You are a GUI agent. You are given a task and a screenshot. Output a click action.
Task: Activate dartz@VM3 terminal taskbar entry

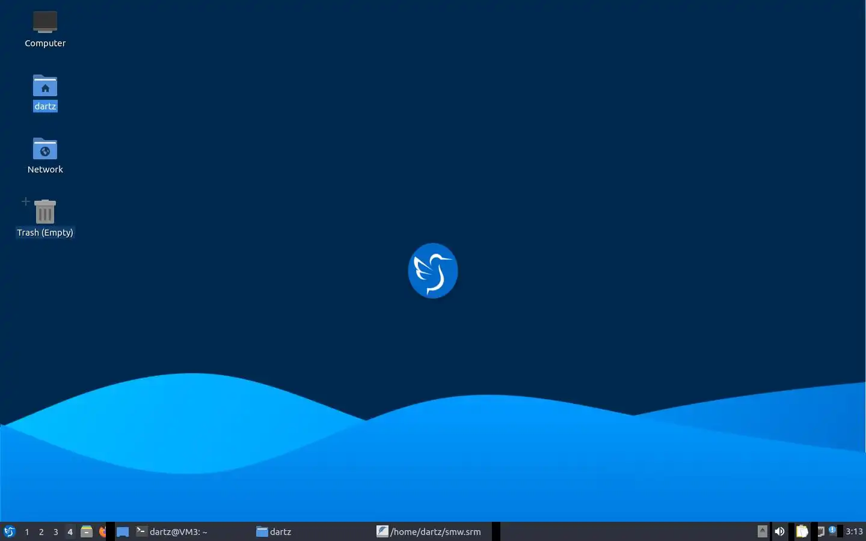[x=192, y=531]
